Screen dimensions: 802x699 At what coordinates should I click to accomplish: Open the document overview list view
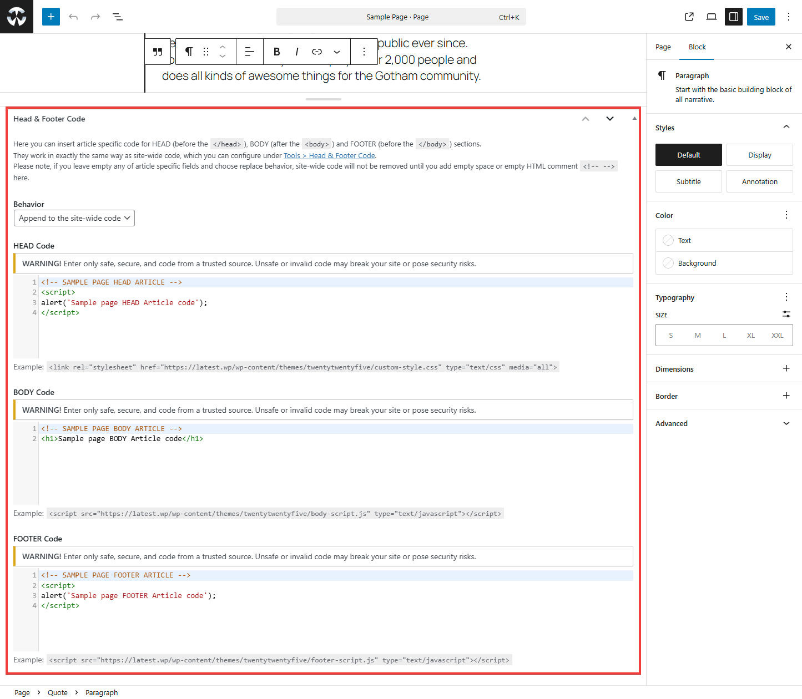118,17
